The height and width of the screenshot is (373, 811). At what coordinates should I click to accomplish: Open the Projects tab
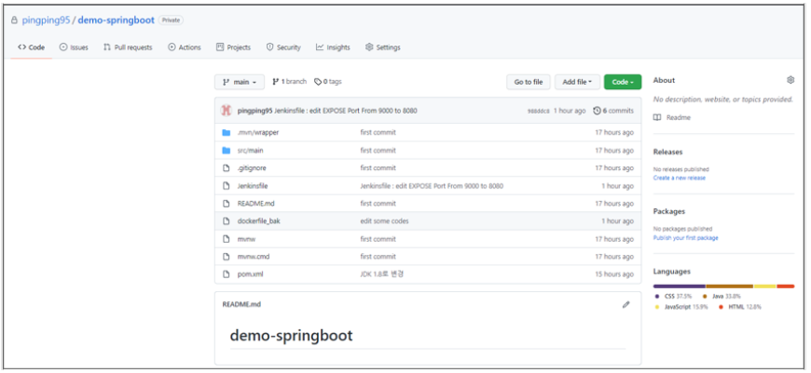233,47
